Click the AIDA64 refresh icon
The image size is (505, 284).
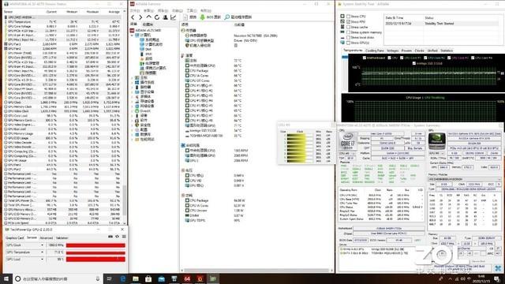coord(157,17)
